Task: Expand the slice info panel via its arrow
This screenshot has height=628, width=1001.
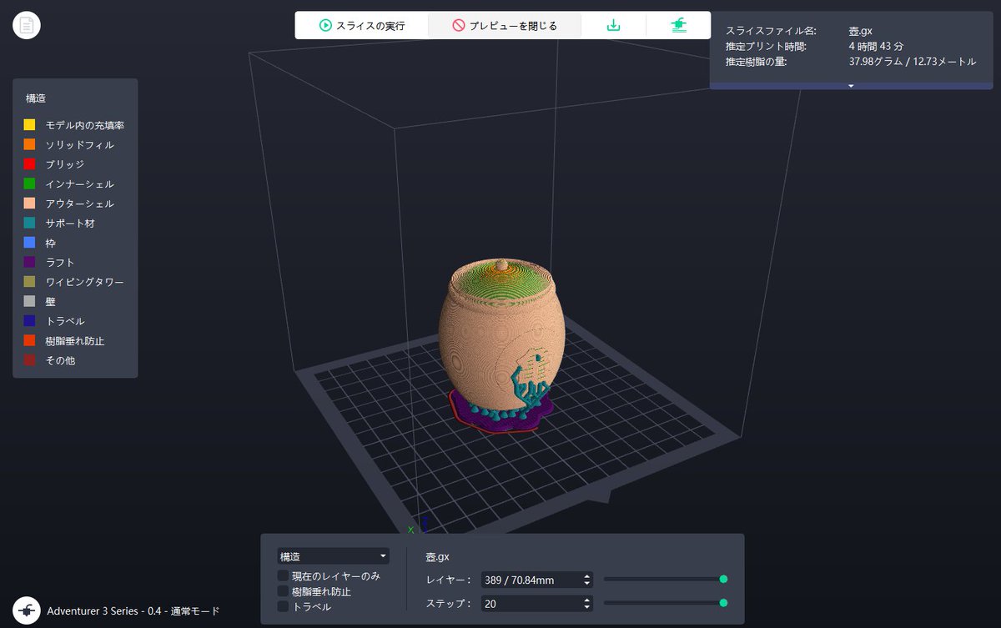Action: (850, 85)
